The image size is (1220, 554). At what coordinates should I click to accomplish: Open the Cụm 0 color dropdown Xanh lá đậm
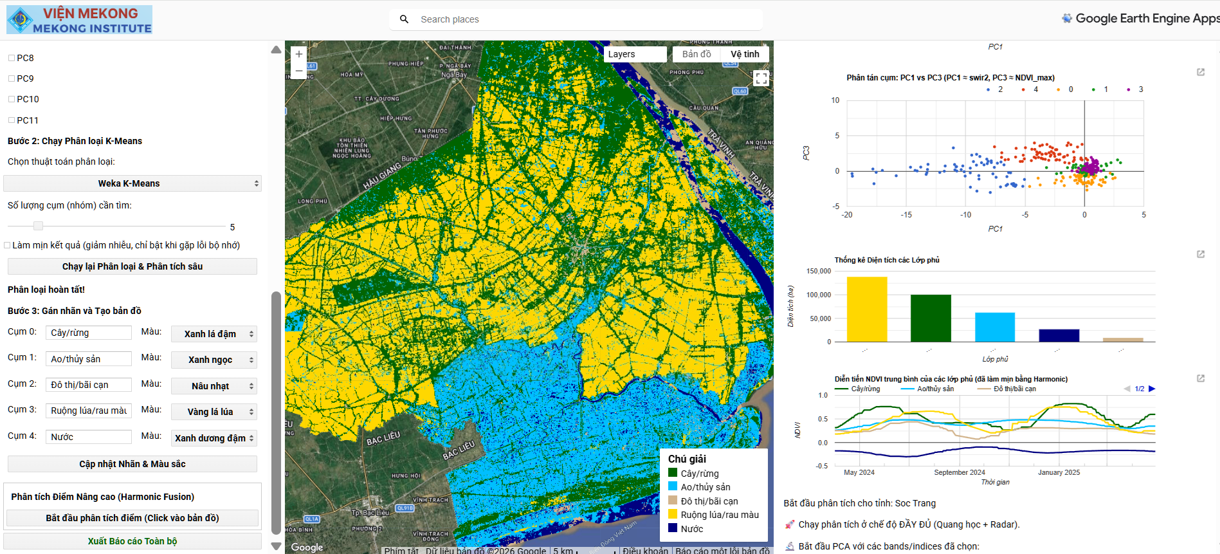coord(214,334)
